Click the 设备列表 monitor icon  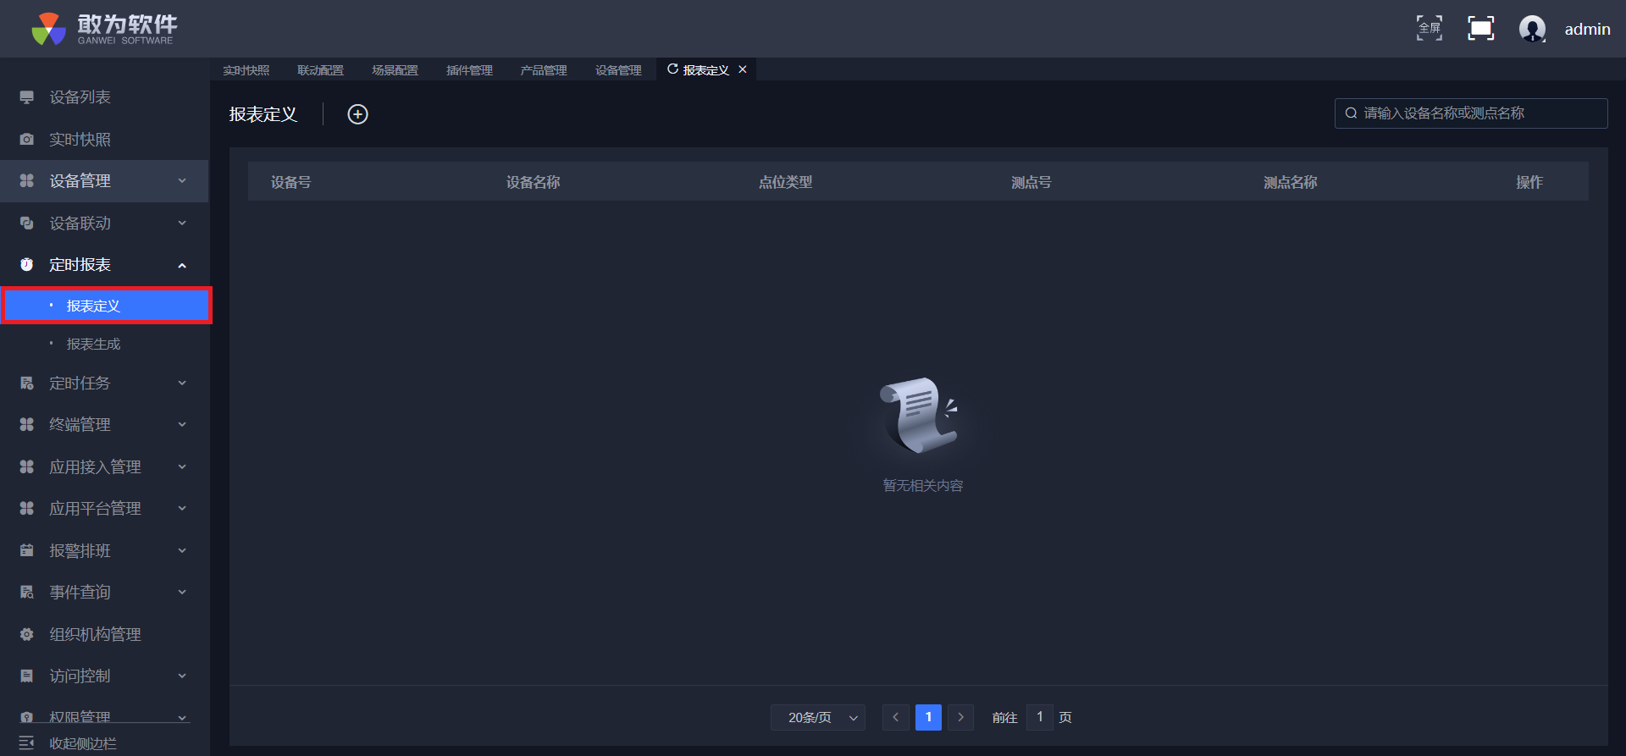(x=27, y=97)
